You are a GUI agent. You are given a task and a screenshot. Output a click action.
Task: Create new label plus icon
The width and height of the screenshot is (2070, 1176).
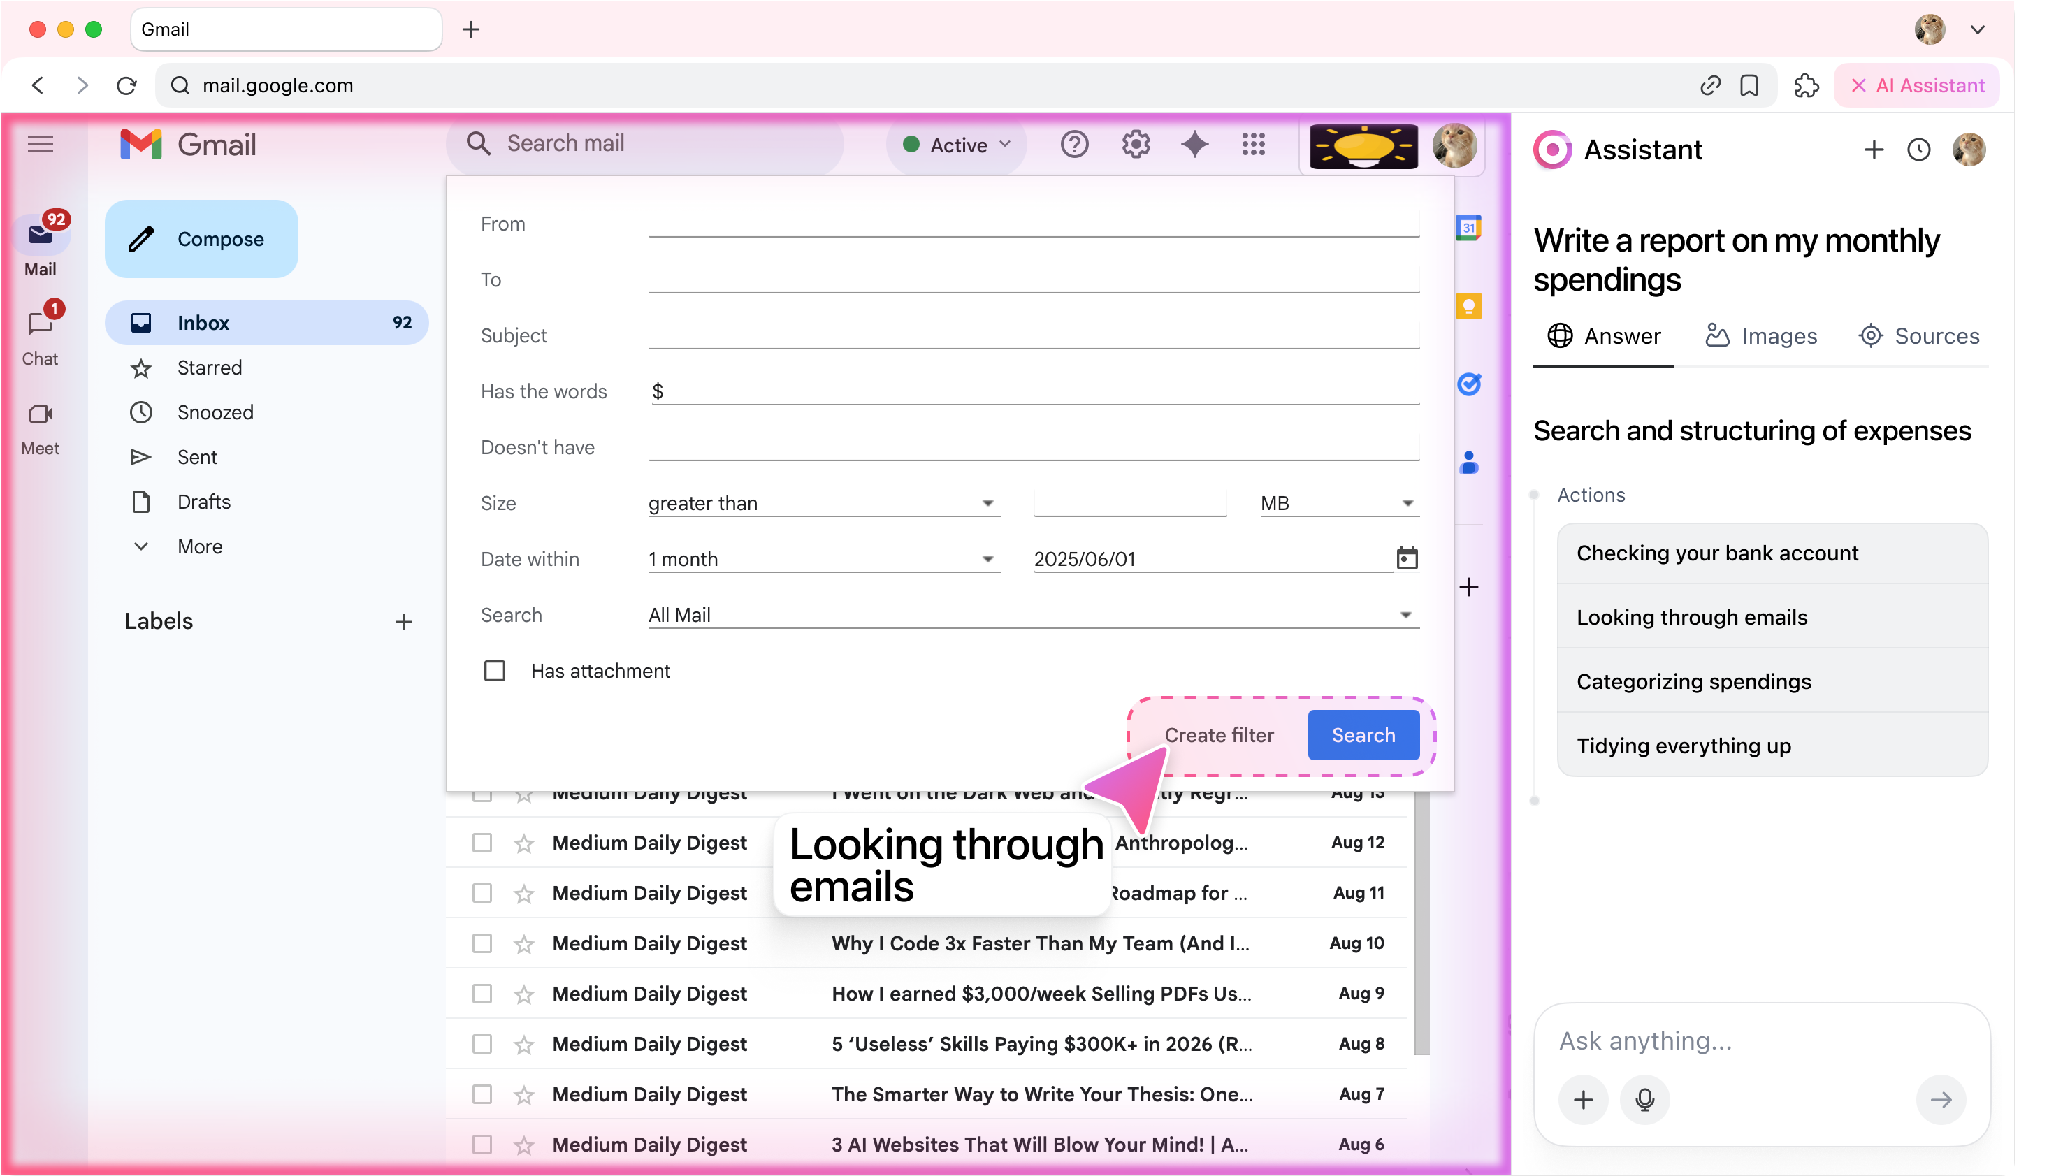(x=404, y=622)
